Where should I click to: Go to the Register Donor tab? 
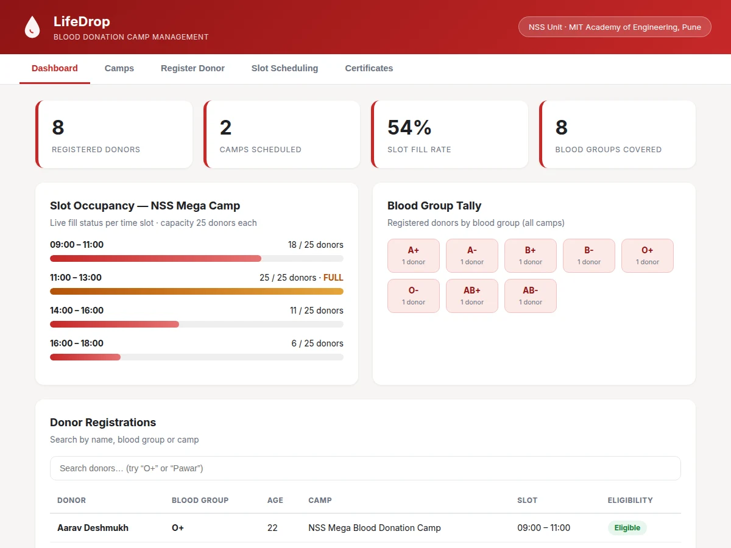pos(192,68)
